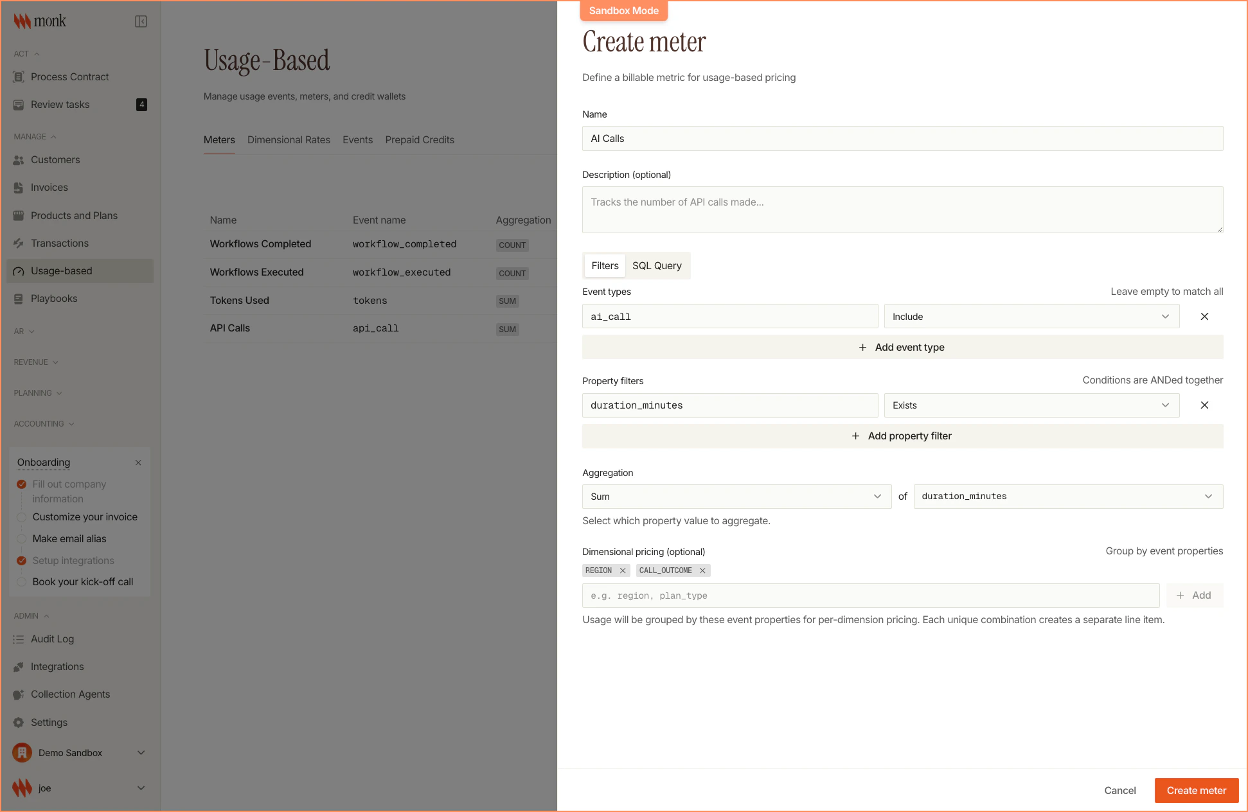This screenshot has height=812, width=1248.
Task: Check off the Customize your invoice onboarding step
Action: click(x=21, y=516)
